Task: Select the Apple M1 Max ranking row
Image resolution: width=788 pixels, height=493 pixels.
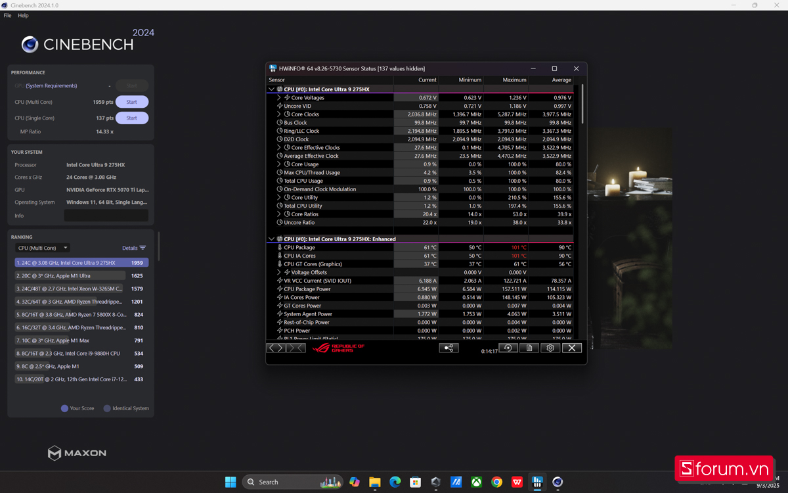Action: [81, 340]
